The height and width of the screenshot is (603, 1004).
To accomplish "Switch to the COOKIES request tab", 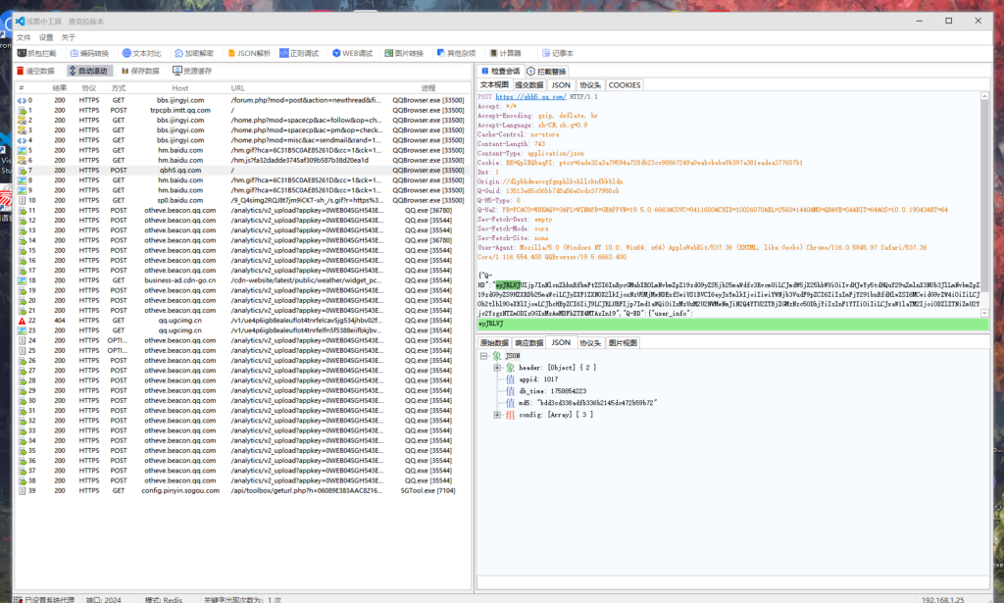I will (625, 85).
